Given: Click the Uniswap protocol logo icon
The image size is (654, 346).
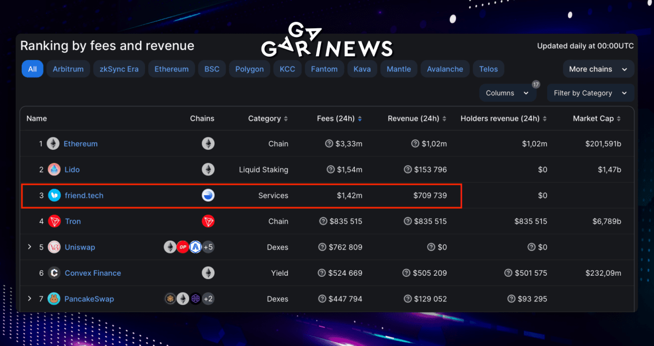Looking at the screenshot, I should 54,247.
